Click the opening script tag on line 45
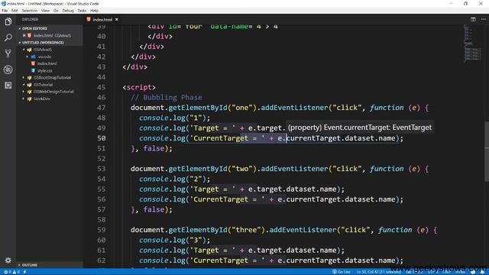 coord(139,87)
